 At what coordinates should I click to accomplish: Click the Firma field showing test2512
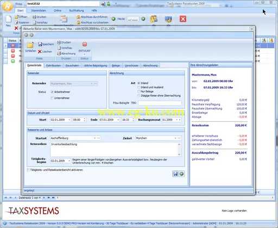point(63,4)
